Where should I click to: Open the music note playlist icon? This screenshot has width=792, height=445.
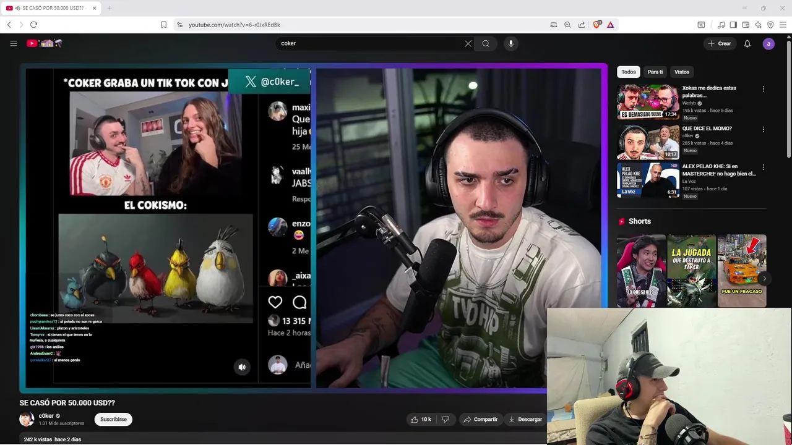coord(721,25)
